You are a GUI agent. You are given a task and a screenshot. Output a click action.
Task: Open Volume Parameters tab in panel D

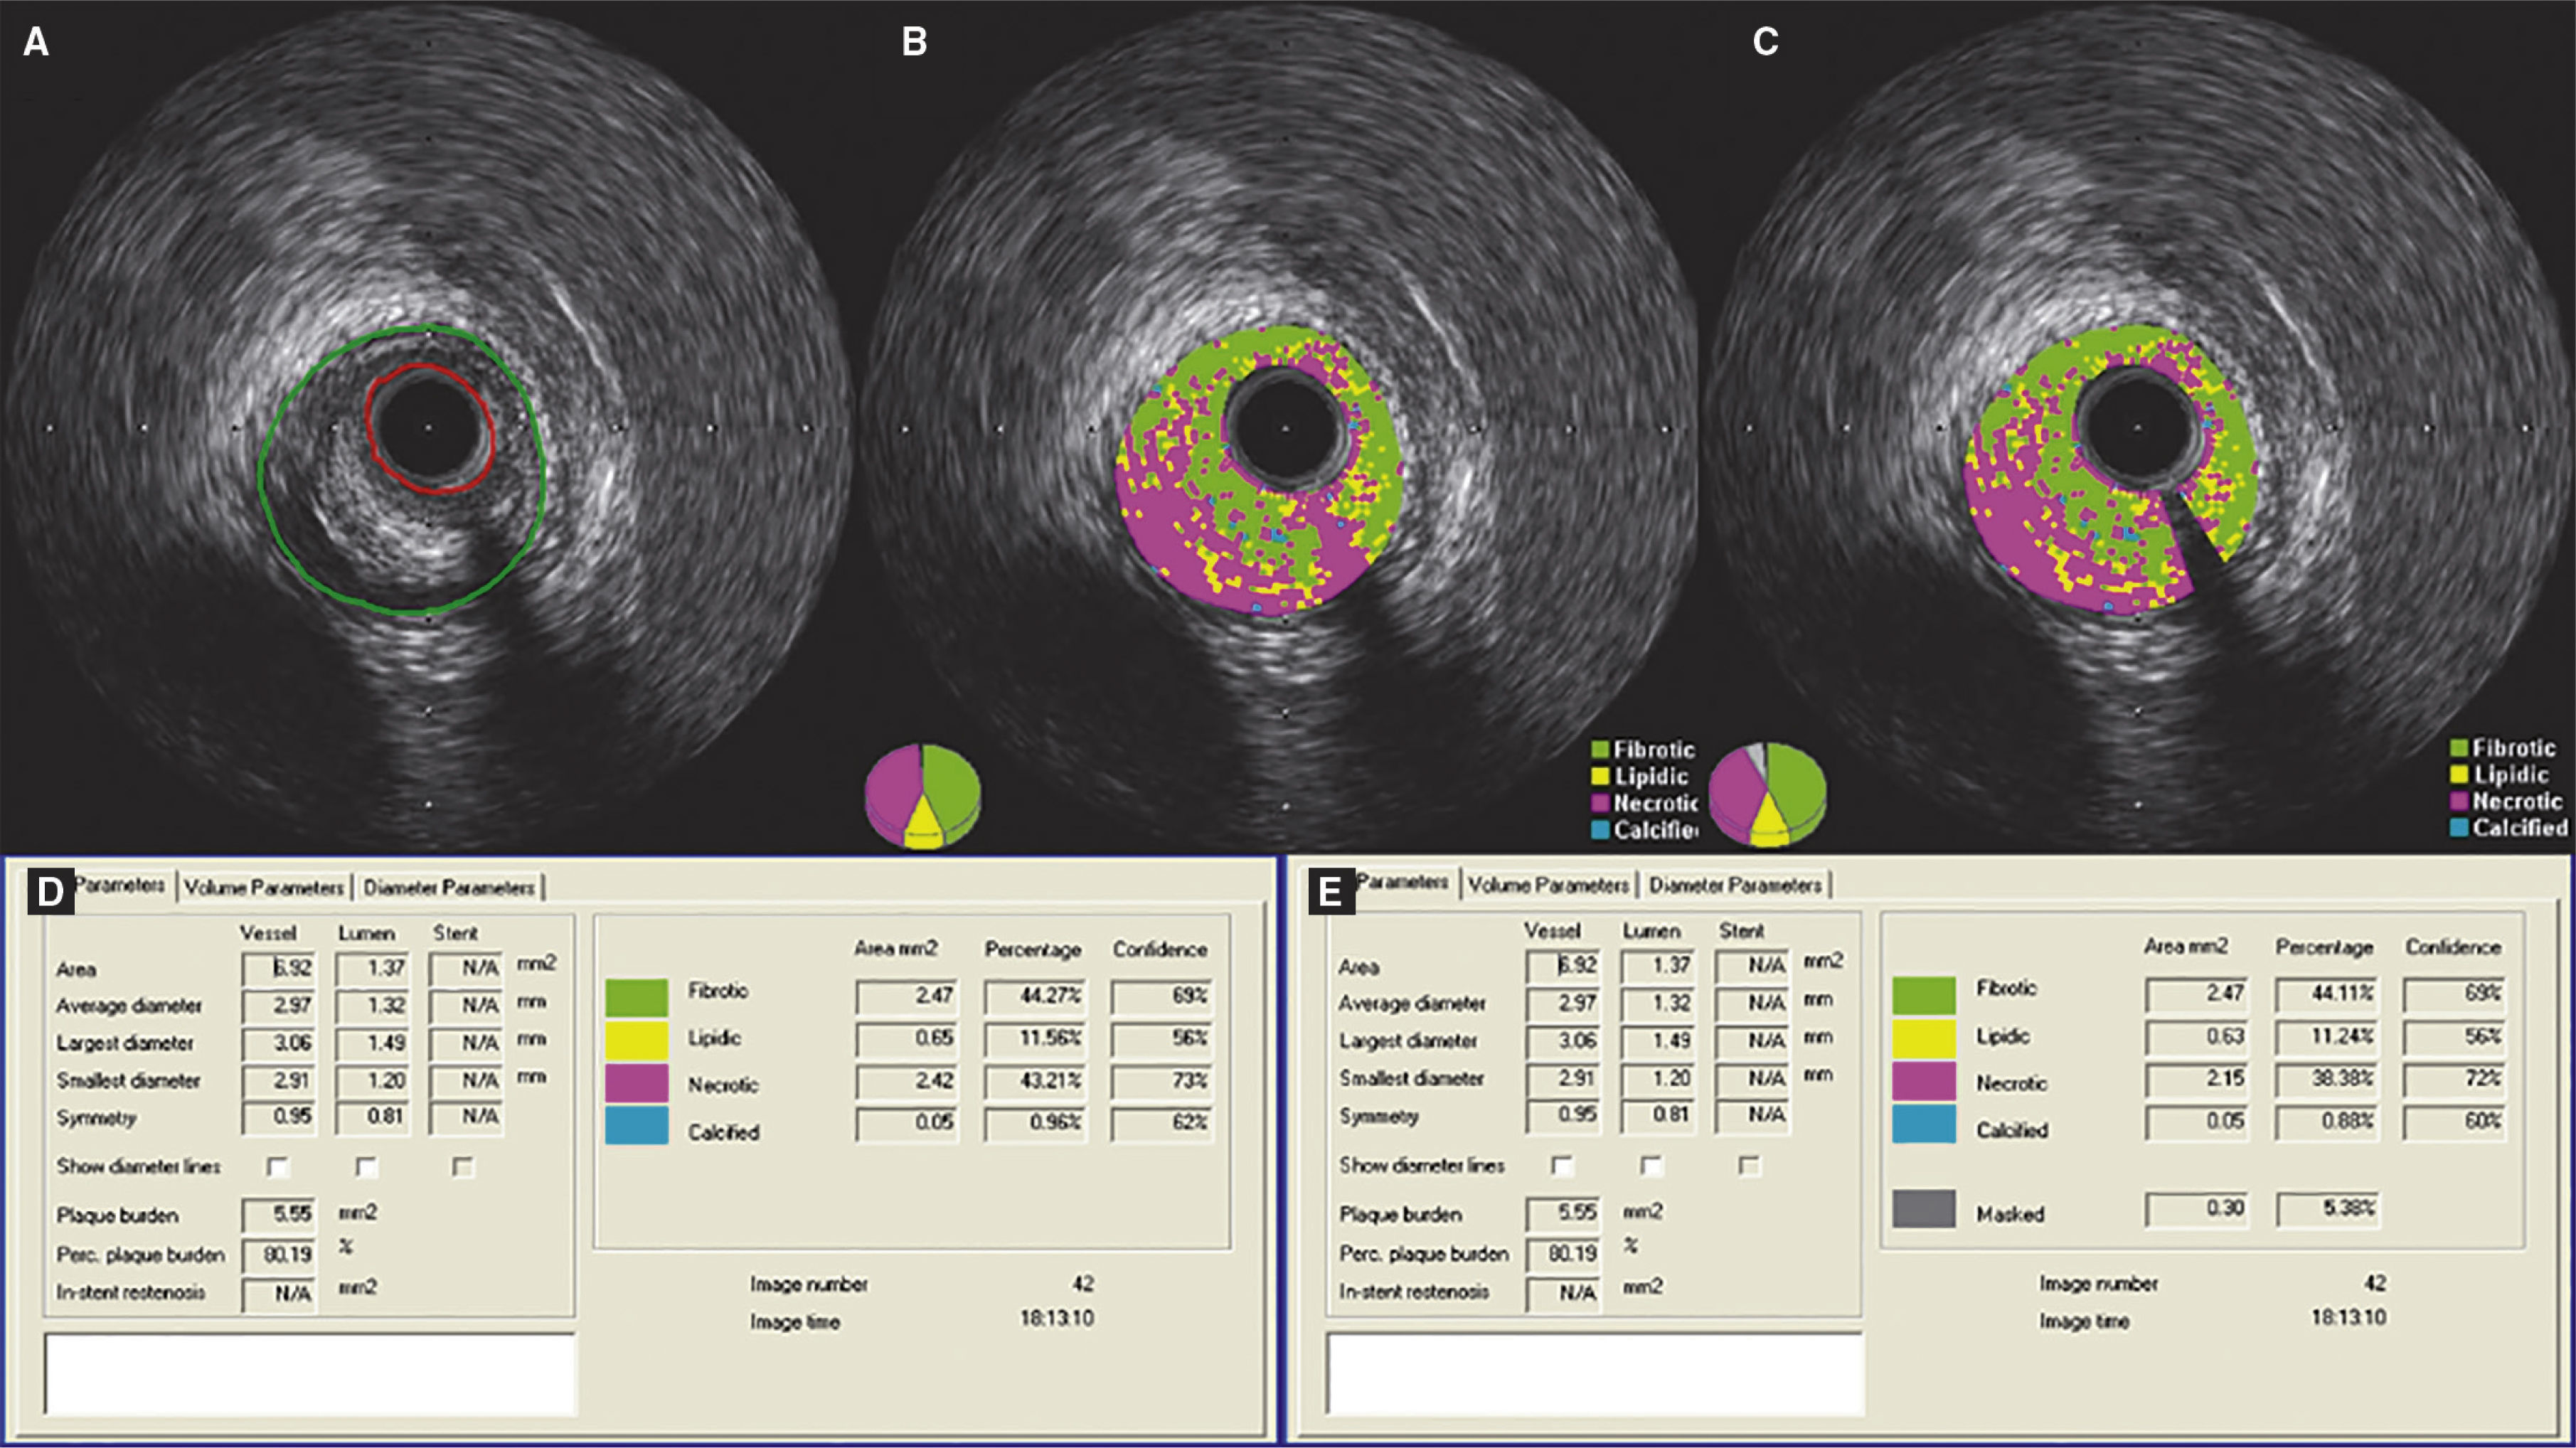pos(264,887)
